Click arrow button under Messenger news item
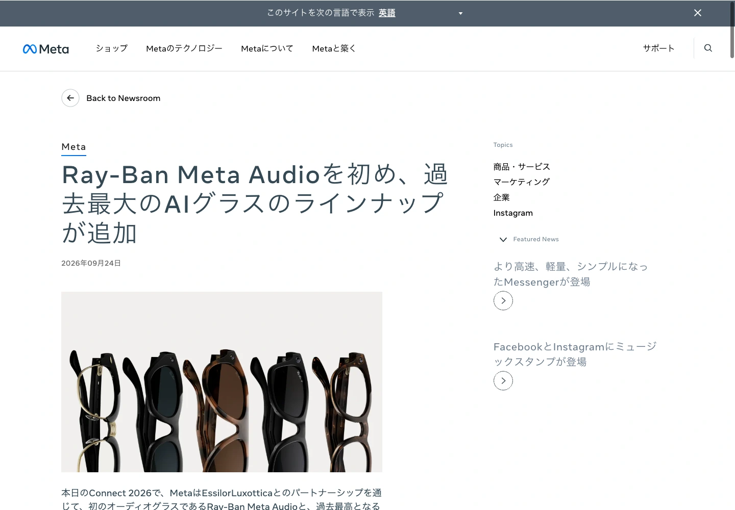The height and width of the screenshot is (510, 735). 503,300
